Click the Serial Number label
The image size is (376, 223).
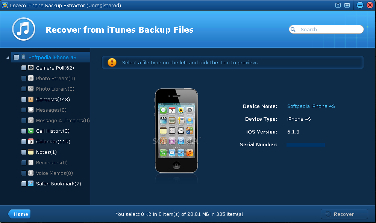pos(259,144)
